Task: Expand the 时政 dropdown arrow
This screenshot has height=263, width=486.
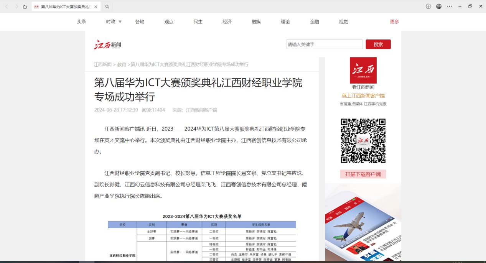Action: tap(120, 22)
